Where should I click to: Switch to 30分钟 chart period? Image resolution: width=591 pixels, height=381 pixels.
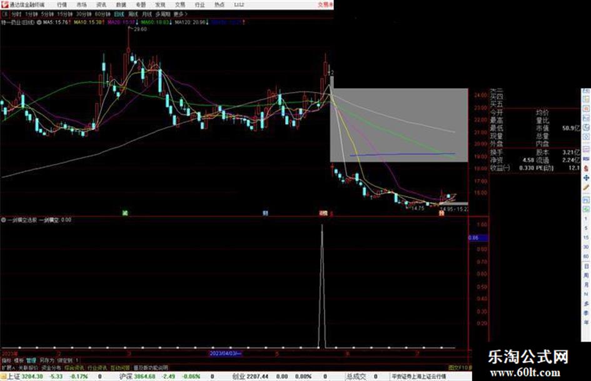[84, 14]
